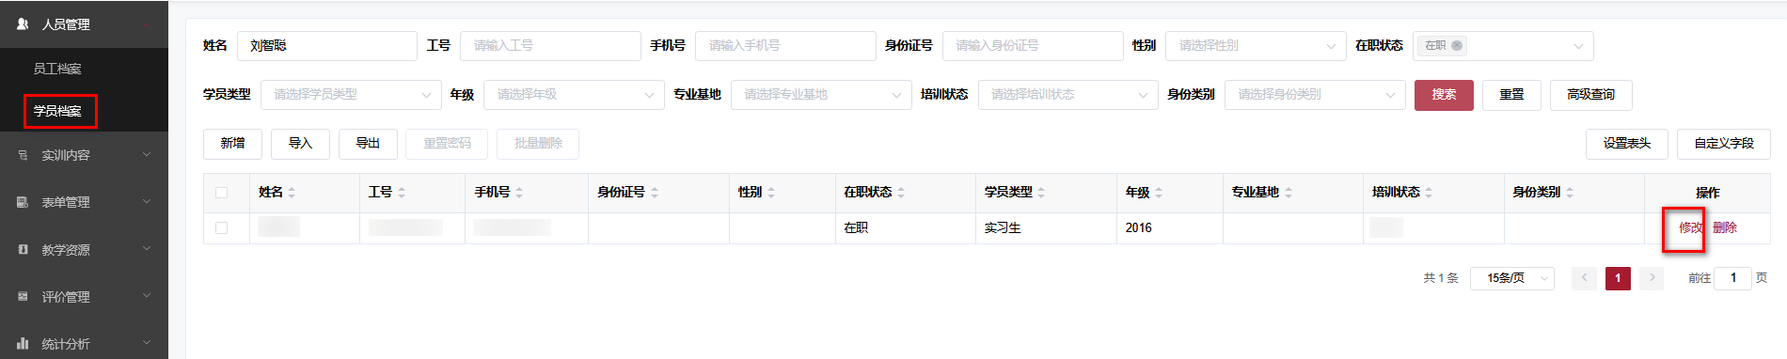The image size is (1787, 359).
Task: Open the 性别 dropdown
Action: pyautogui.click(x=1256, y=45)
